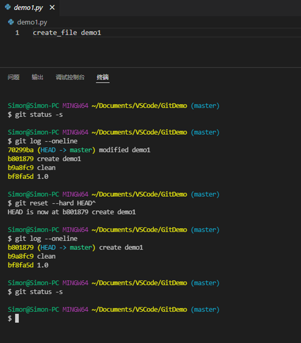Place cursor in create_file demo1 code line
The width and height of the screenshot is (301, 343).
coord(67,33)
